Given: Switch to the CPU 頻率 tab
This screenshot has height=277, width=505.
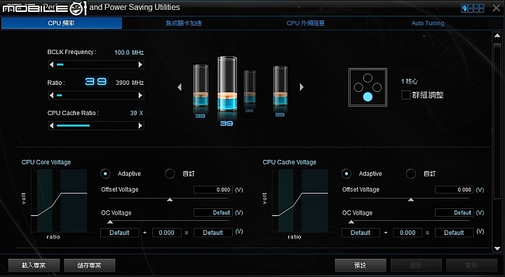Looking at the screenshot, I should (62, 23).
